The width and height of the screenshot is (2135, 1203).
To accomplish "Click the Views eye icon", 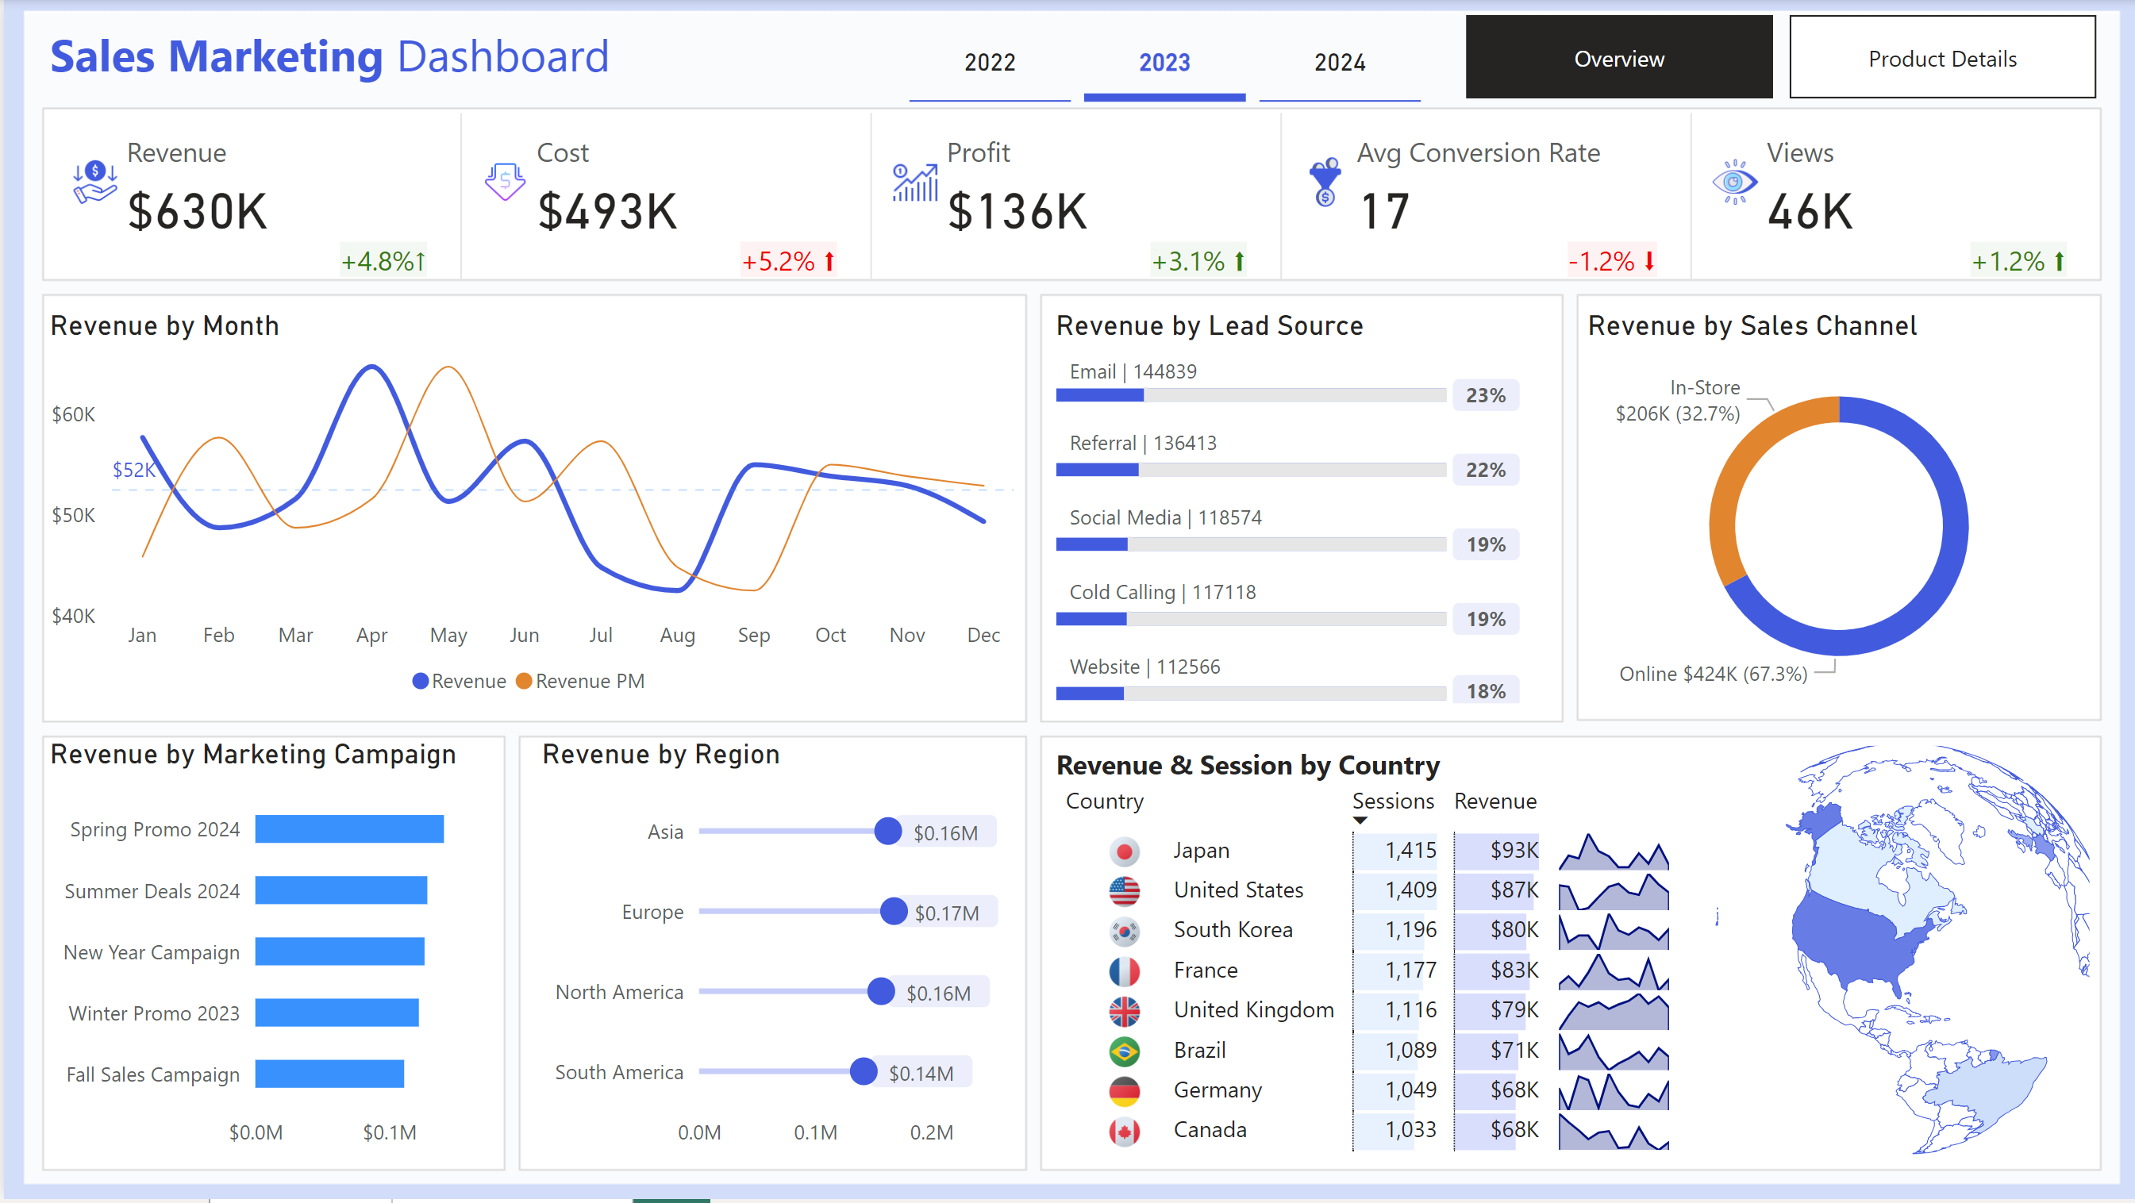I will point(1735,183).
